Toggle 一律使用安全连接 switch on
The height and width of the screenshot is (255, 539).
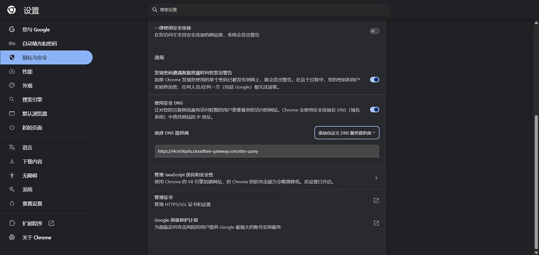[375, 31]
